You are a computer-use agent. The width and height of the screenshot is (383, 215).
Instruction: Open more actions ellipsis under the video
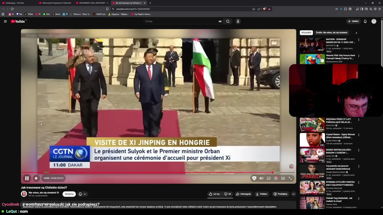click(293, 194)
